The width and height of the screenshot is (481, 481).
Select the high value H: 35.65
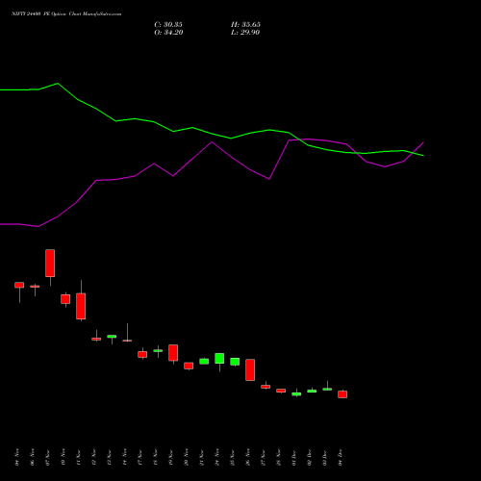tap(245, 25)
